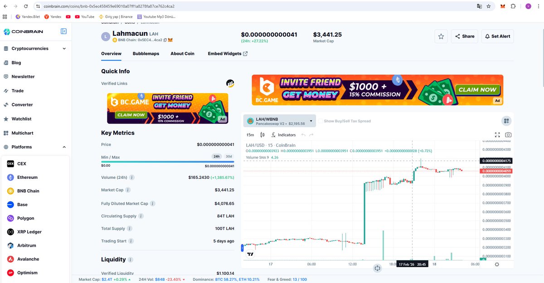Open the MetaMask extension in the browser toolbar
This screenshot has height=283, width=544.
click(502, 6)
